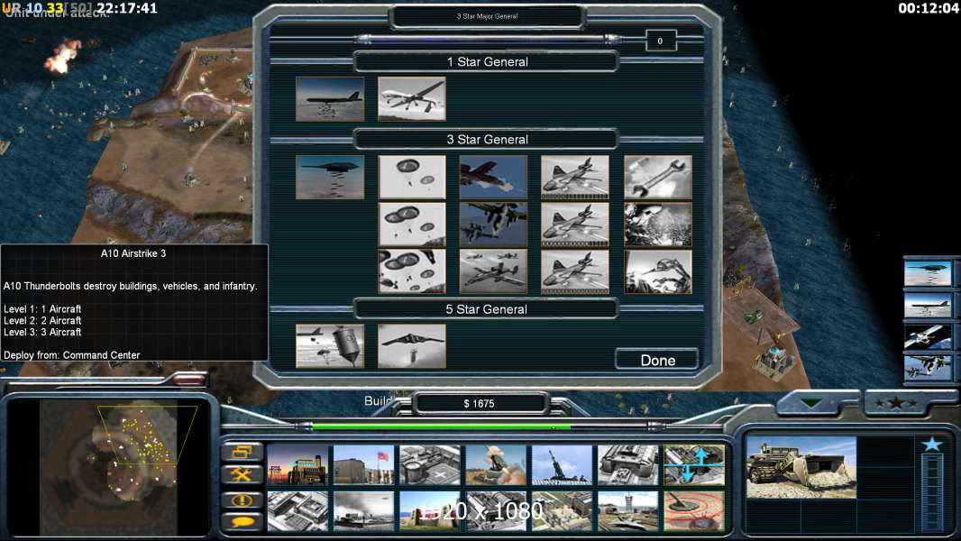Open the options menu windows button
The image size is (961, 541).
tap(243, 452)
